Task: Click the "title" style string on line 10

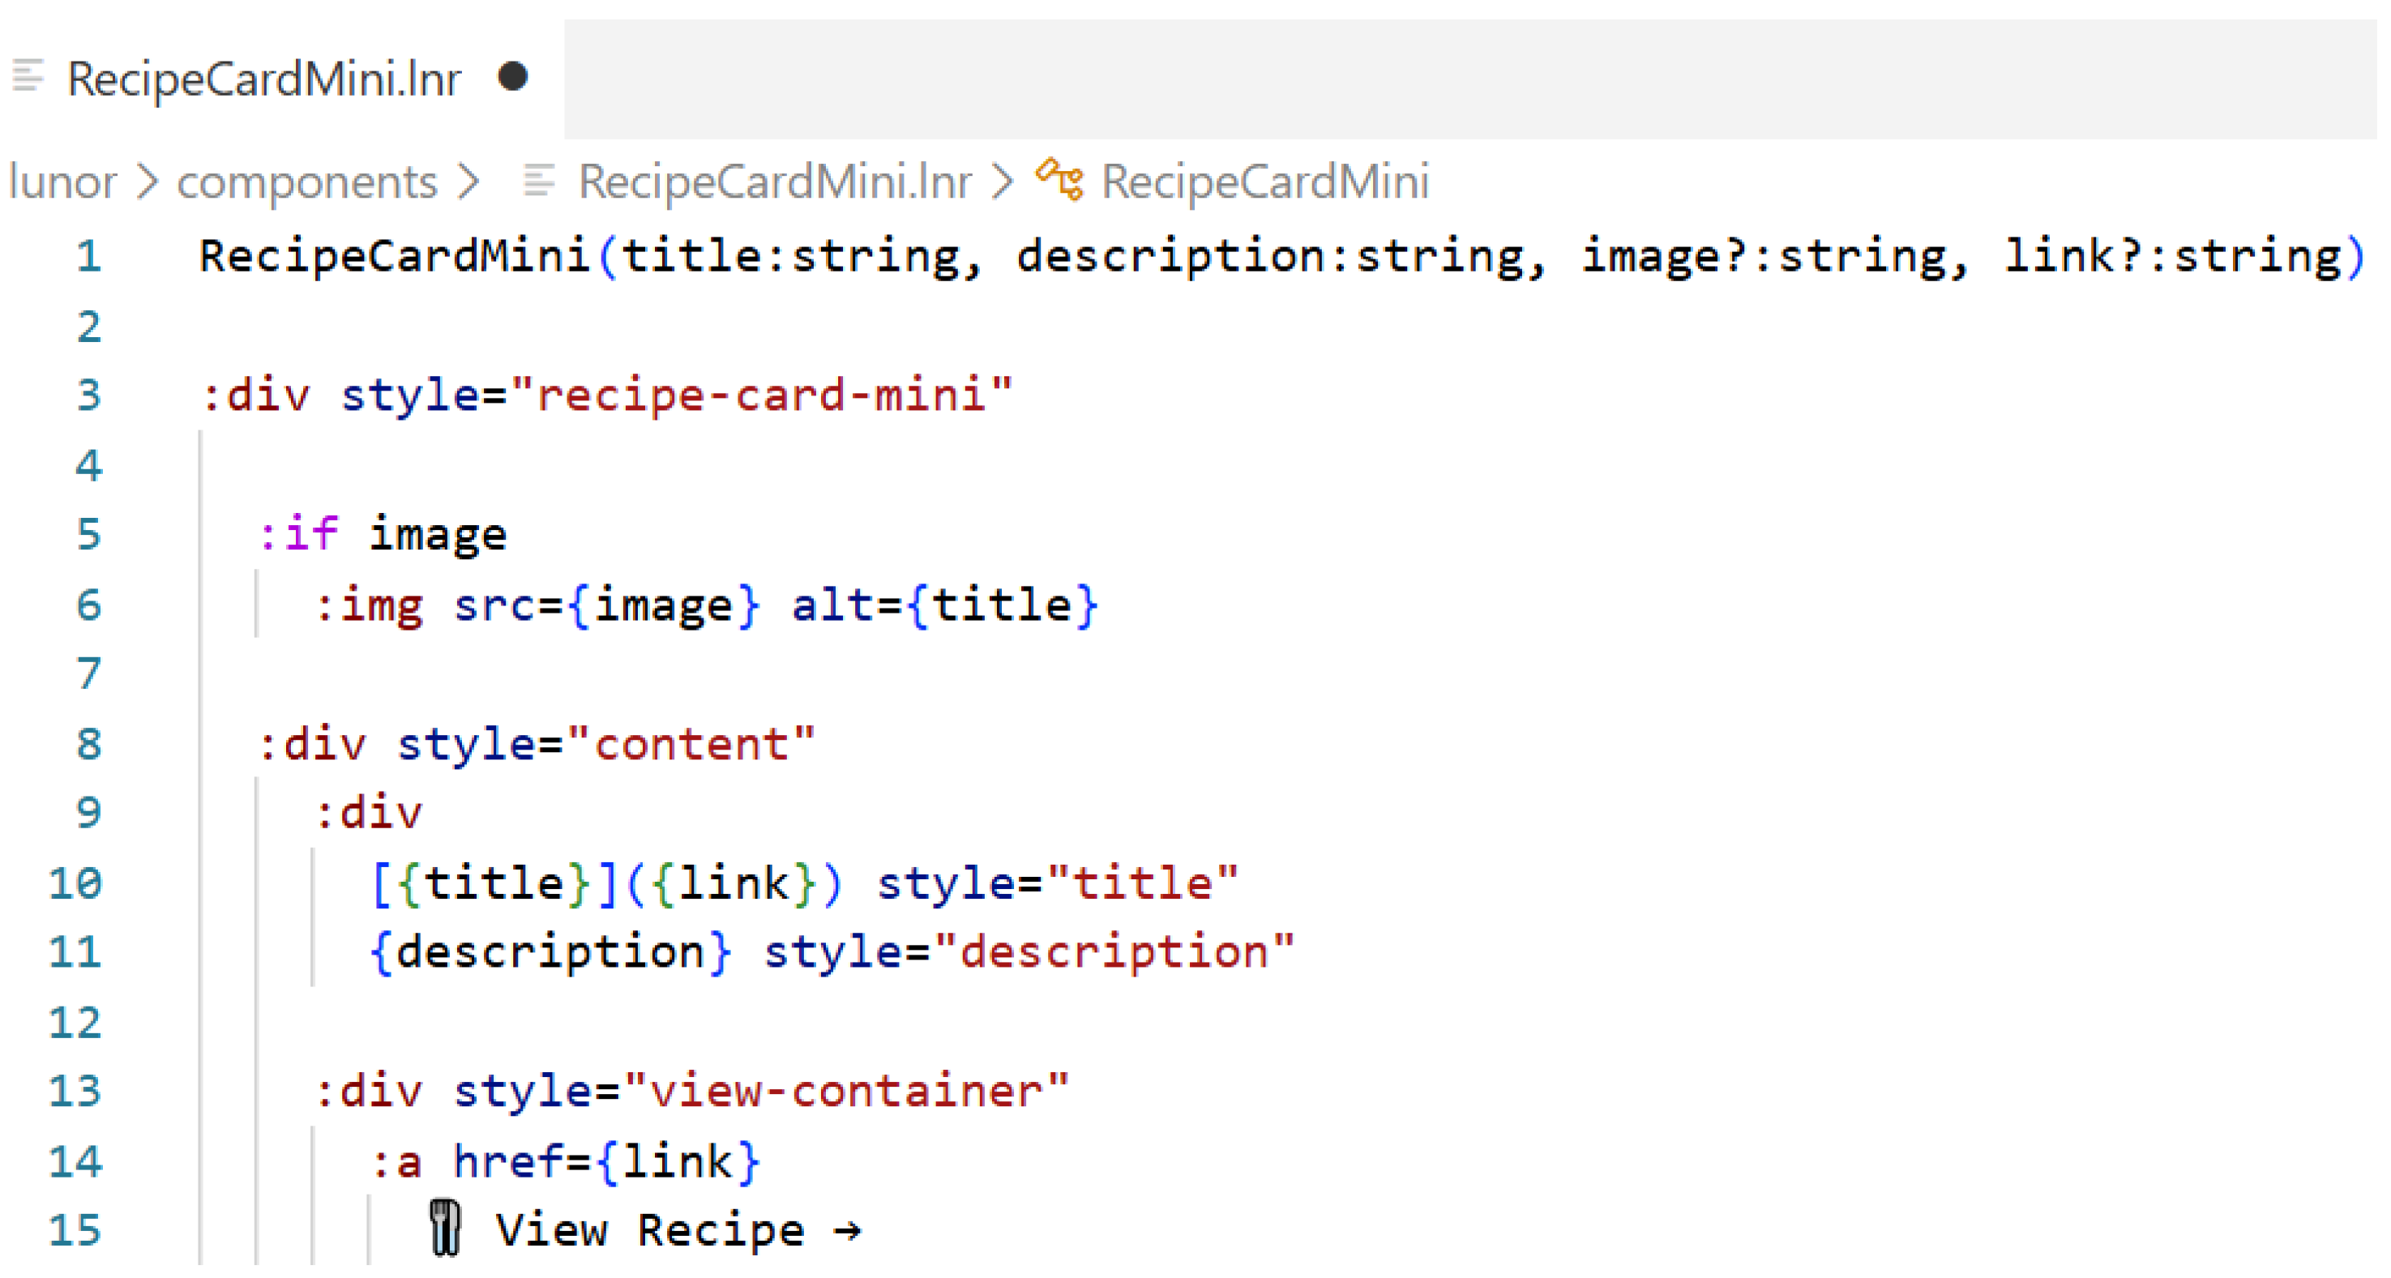Action: 1143,883
